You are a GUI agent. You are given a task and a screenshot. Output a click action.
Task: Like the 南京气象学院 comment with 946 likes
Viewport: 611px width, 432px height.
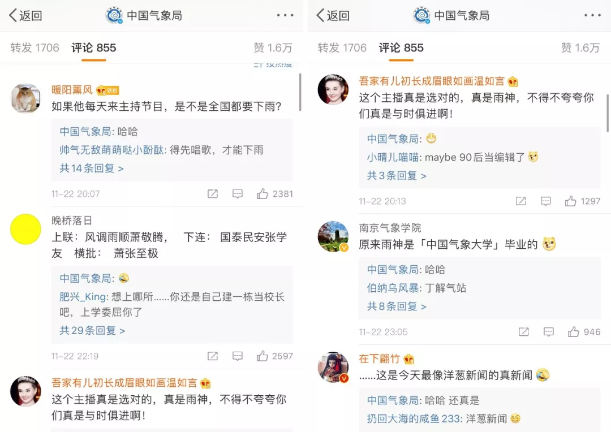573,331
